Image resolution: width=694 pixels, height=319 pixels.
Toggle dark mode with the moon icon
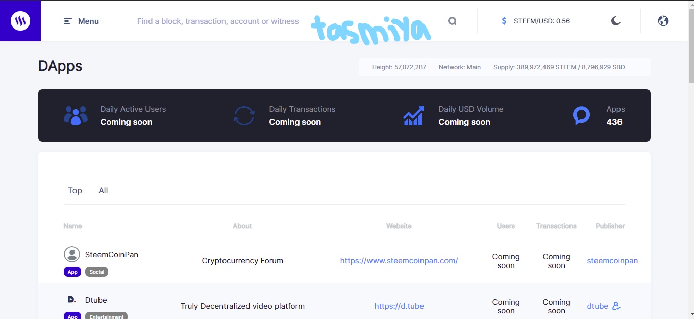[x=616, y=21]
